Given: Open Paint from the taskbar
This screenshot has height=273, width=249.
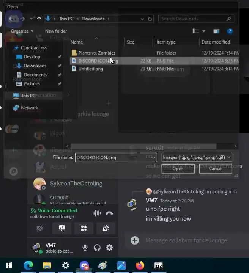Looking at the screenshot, I should pyautogui.click(x=103, y=265).
